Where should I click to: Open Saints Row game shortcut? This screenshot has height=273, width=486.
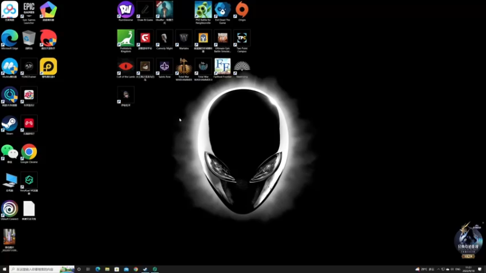[x=164, y=68]
